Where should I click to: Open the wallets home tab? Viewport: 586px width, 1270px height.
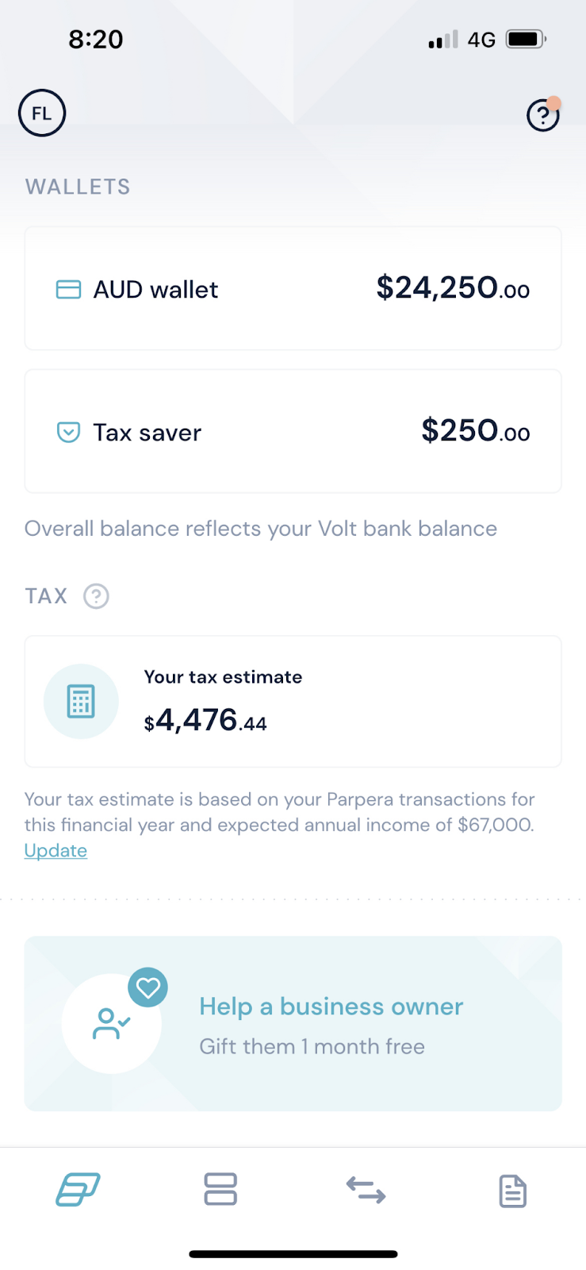click(78, 1190)
